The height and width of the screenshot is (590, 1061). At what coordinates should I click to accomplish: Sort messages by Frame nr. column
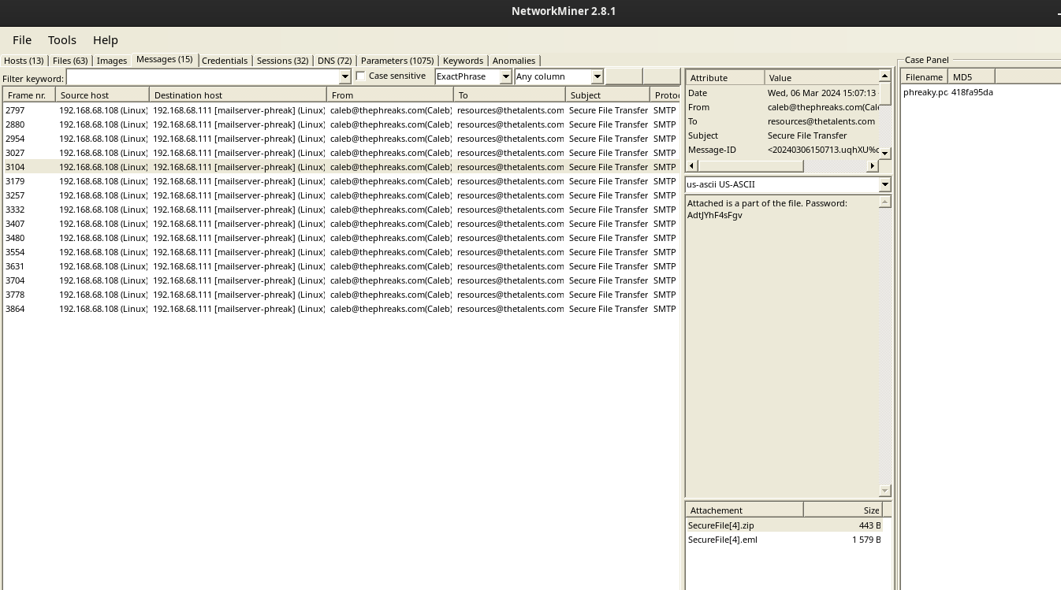(x=29, y=95)
